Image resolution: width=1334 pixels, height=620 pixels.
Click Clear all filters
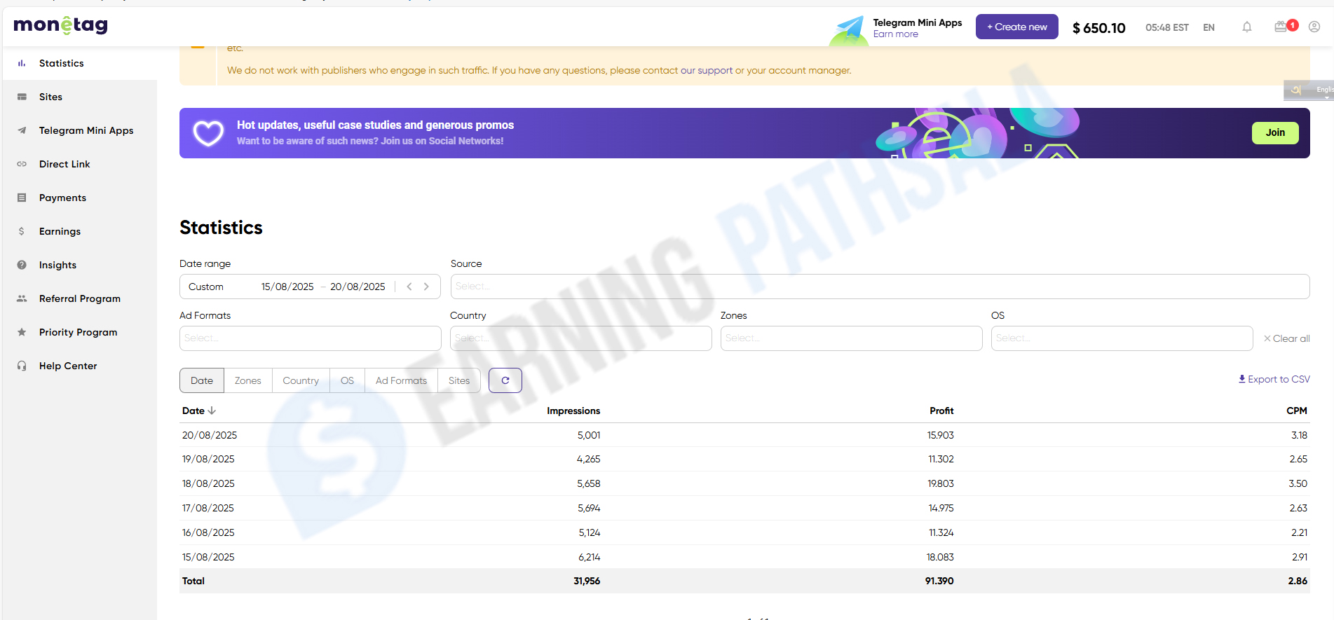click(x=1286, y=338)
